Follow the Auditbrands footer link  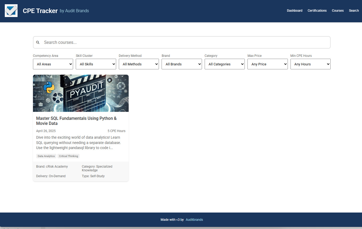194,220
